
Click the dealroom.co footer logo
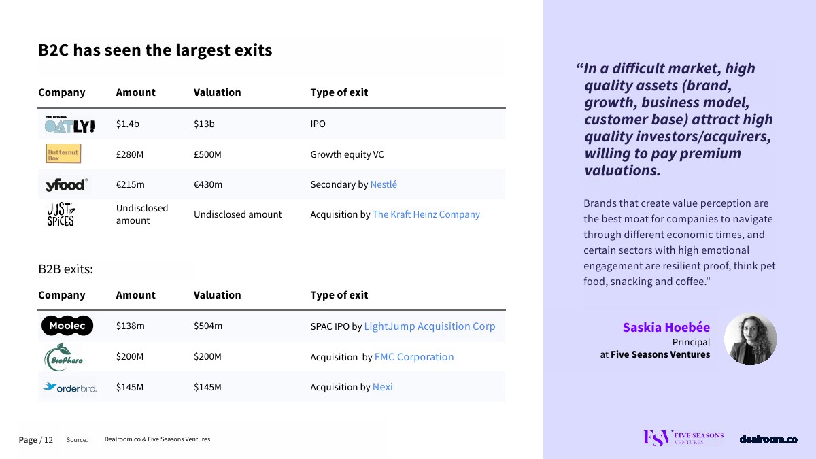768,439
